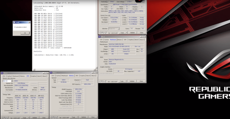Click the Command Rate (CR) value 1T

point(78,104)
